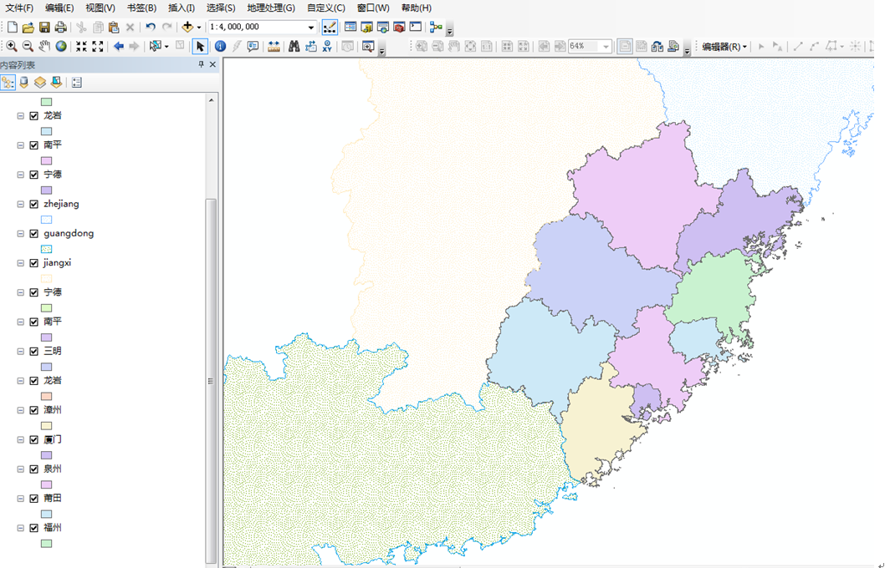Activate the HTML Popup tool

tap(253, 46)
